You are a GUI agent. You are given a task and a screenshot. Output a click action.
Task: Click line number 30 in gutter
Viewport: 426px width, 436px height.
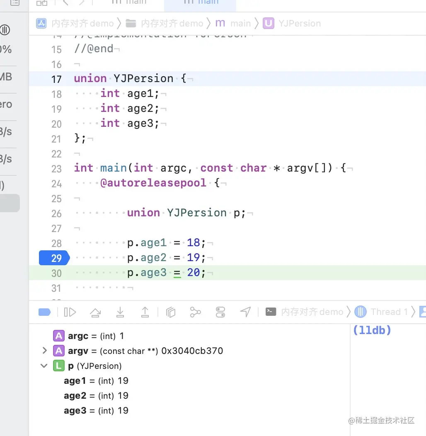pos(56,274)
